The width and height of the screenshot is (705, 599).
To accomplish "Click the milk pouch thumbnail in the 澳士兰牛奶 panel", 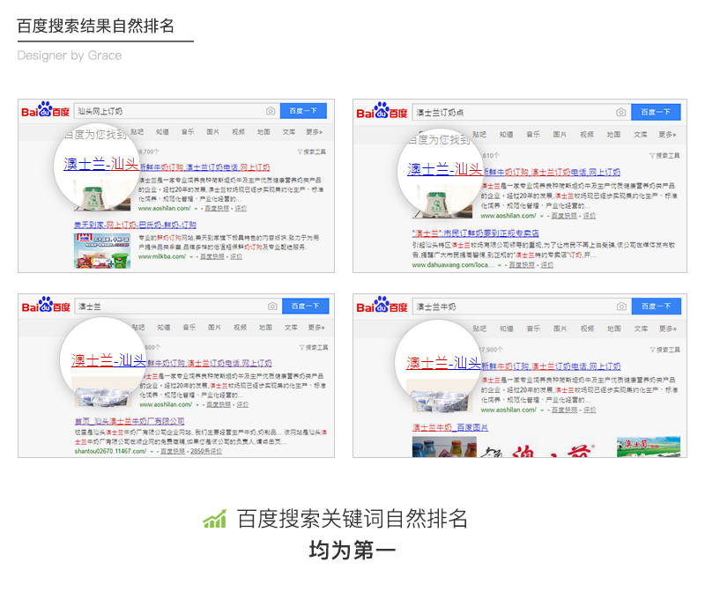I will [440, 396].
